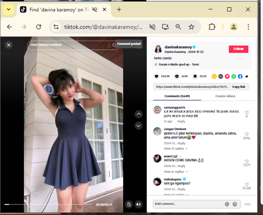Open the davinakaramoy username link
Screen dimensions: 263x215
pyautogui.click(x=178, y=47)
